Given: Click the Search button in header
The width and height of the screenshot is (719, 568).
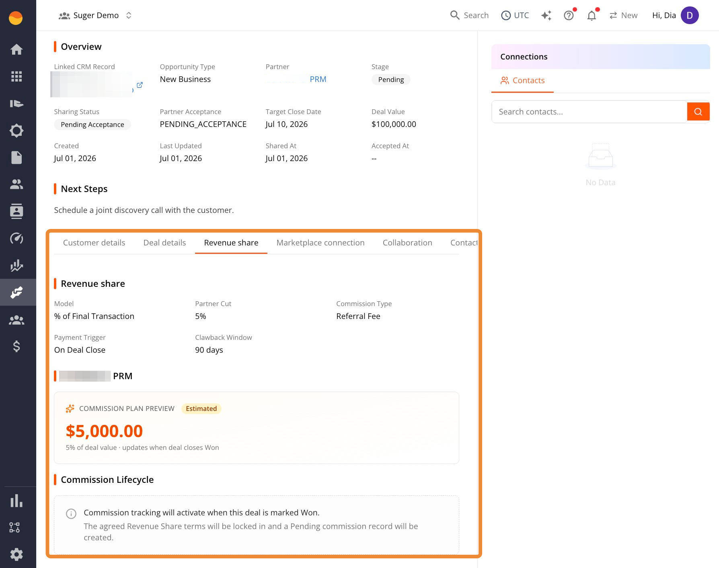Looking at the screenshot, I should tap(469, 15).
